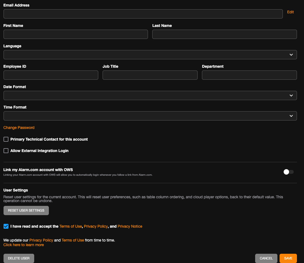The image size is (304, 263).
Task: Open the Change Password link
Action: point(19,128)
